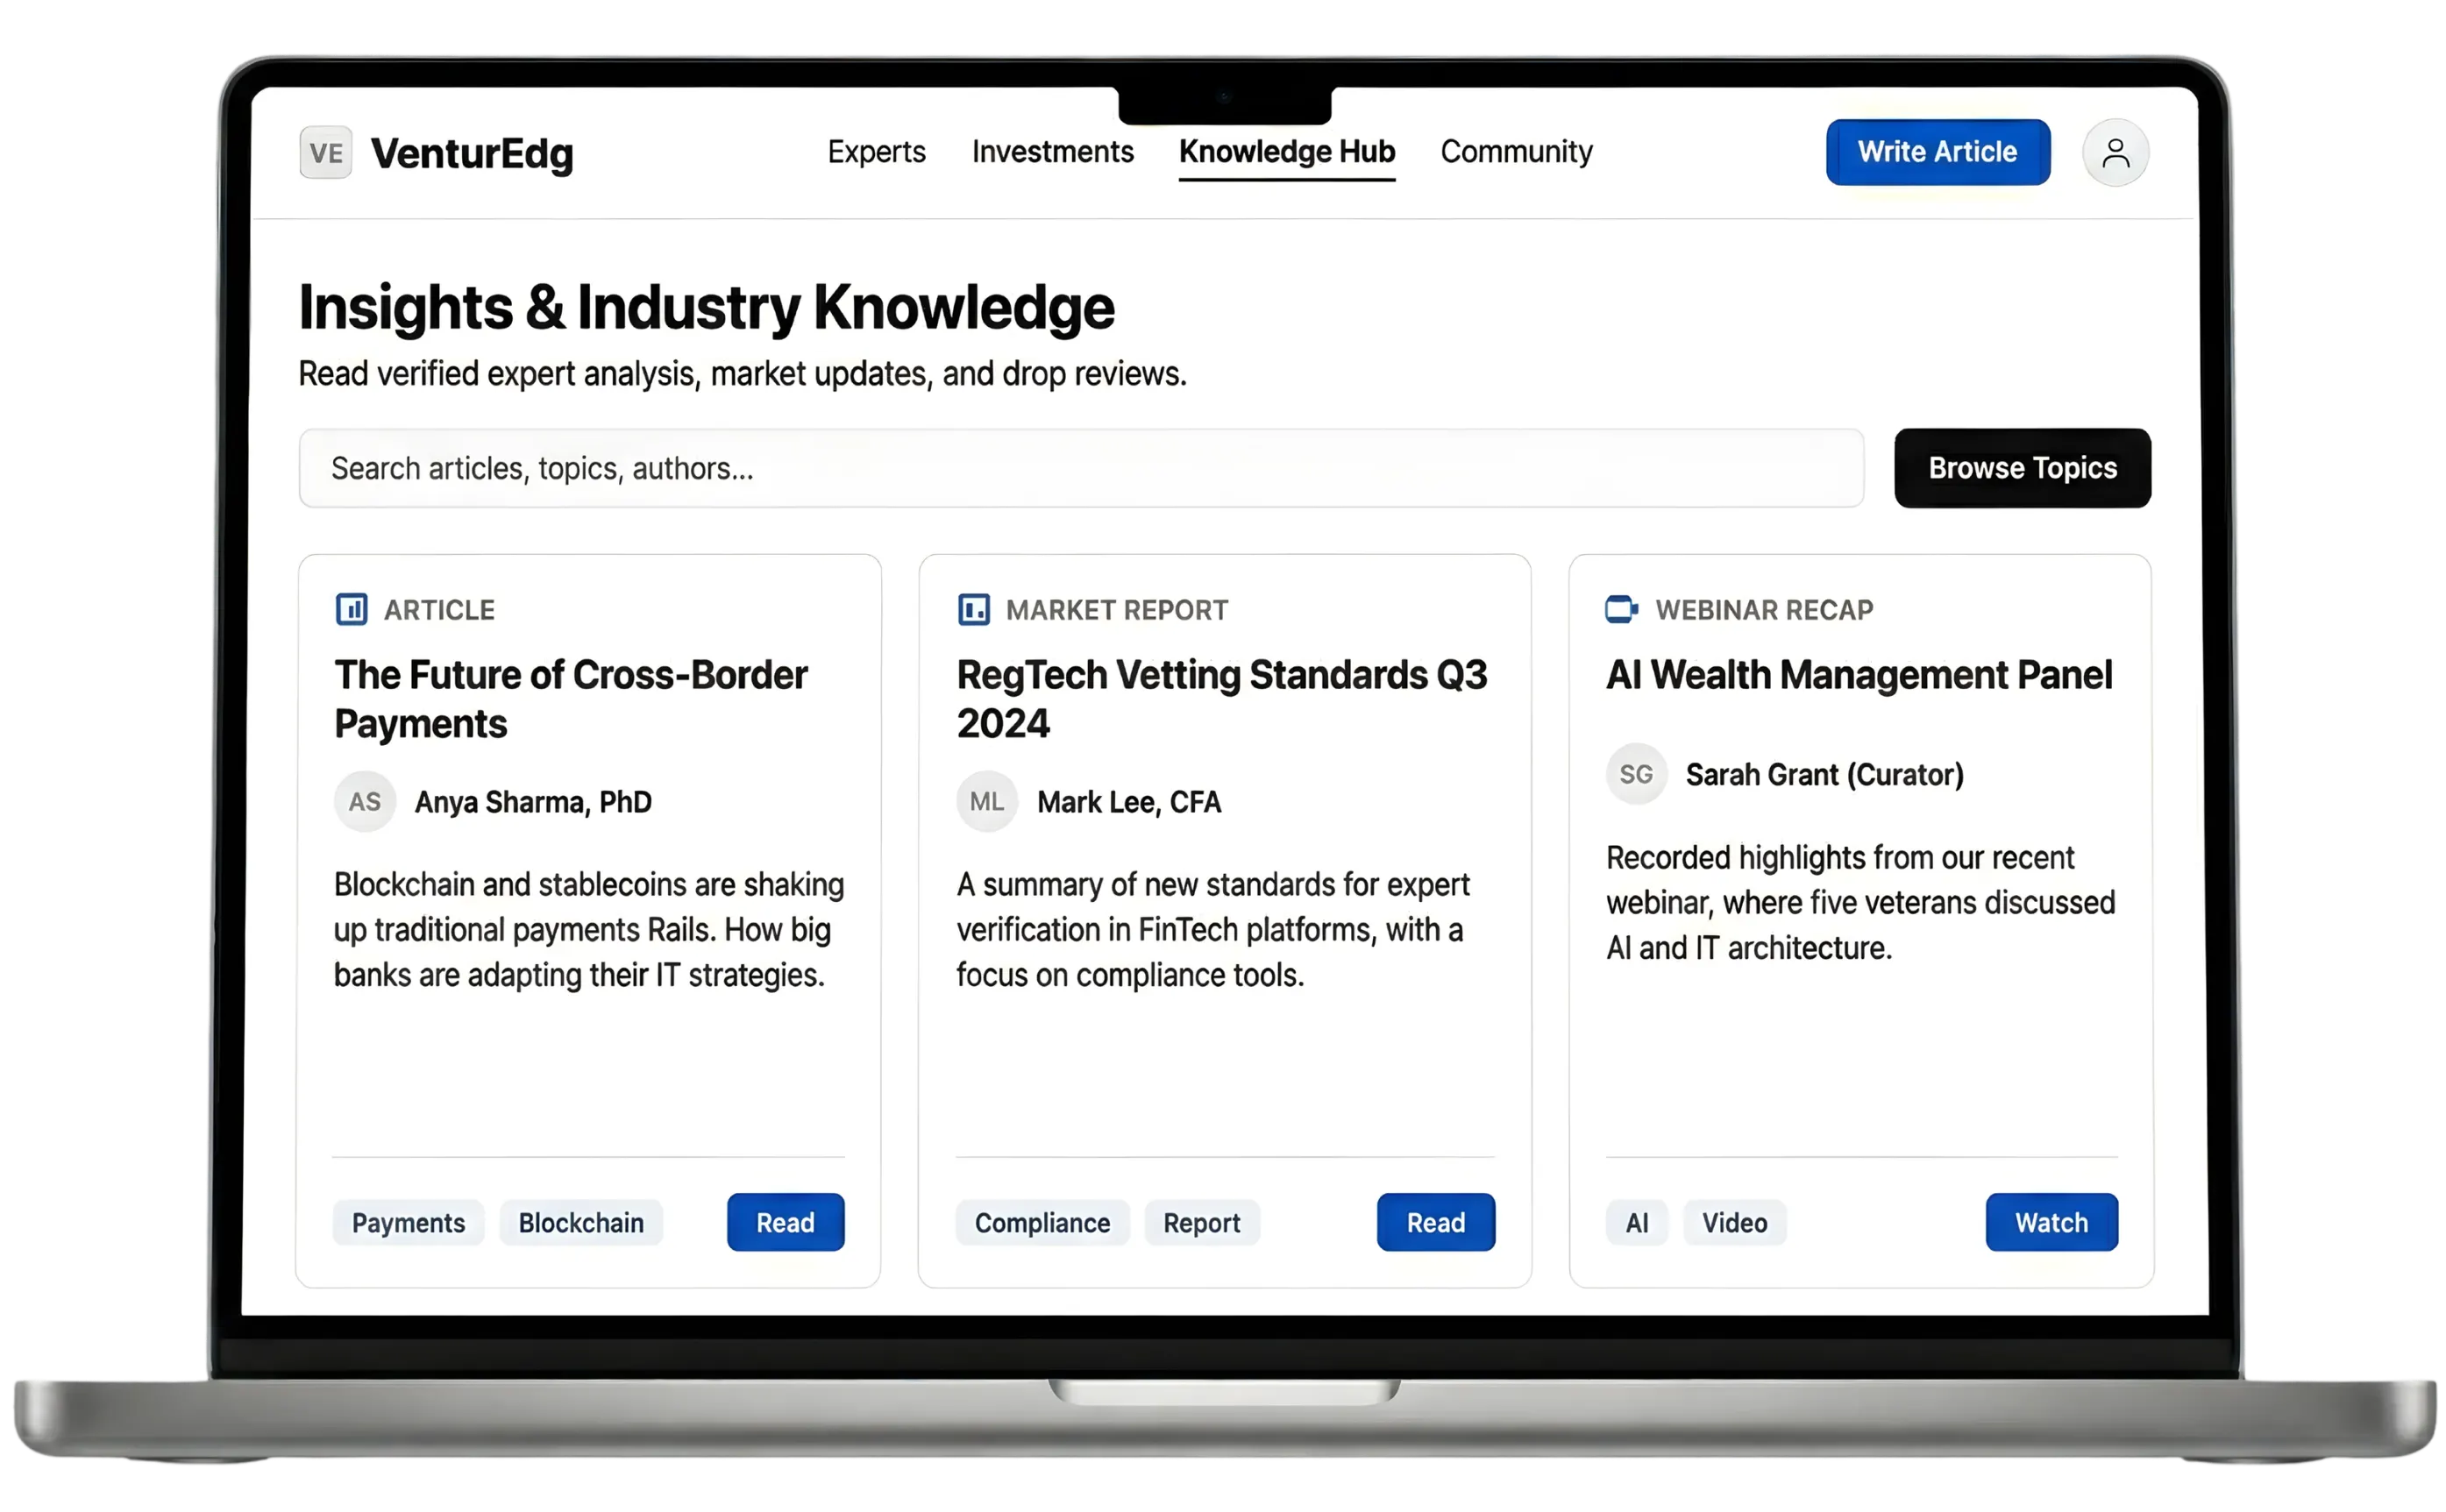
Task: Read the Cross-Border Payments article
Action: coord(785,1222)
